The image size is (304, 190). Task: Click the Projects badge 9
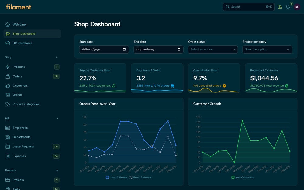click(57, 180)
